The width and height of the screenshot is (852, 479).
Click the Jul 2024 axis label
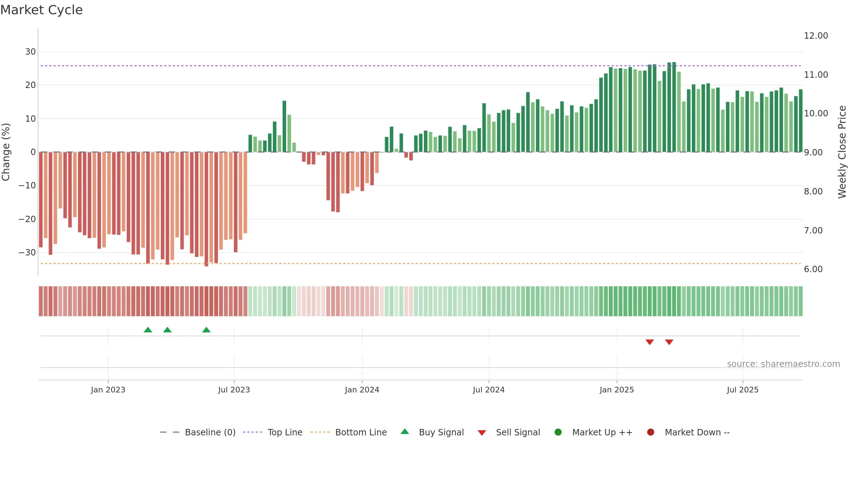[488, 390]
